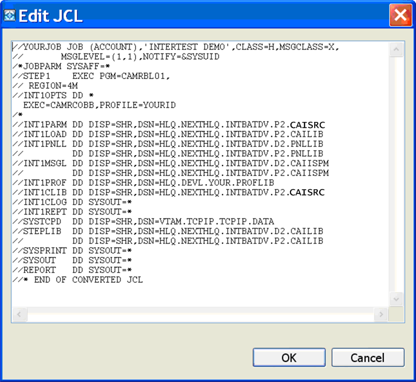Click the //INT1OPTS DD * line
416x382 pixels.
click(53, 96)
